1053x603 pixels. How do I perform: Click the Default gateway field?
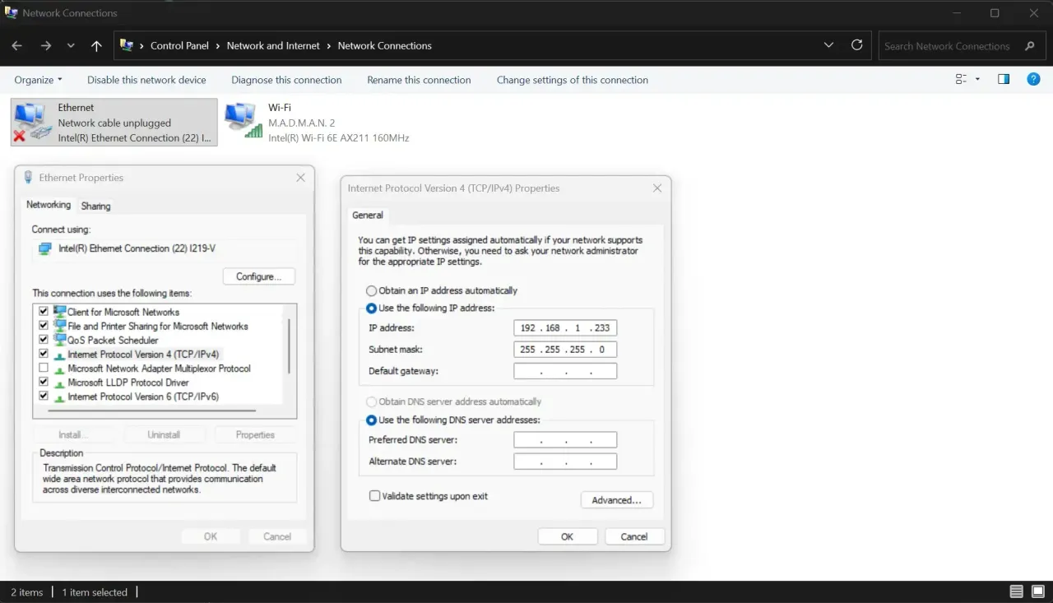tap(565, 371)
